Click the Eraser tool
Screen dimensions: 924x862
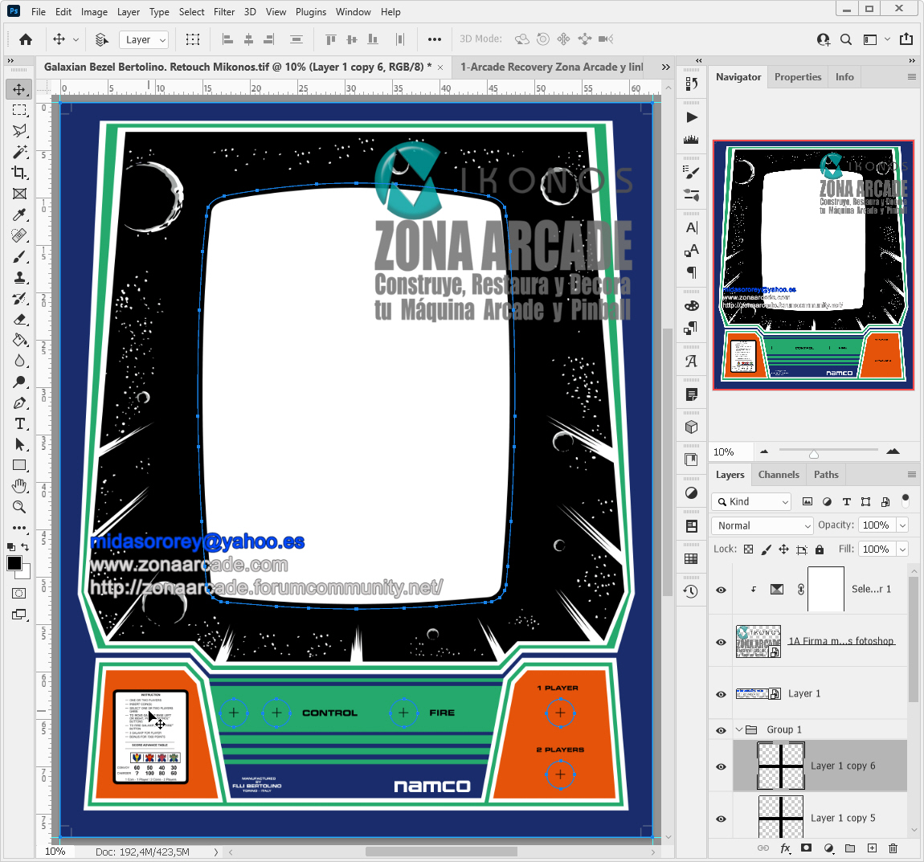tap(19, 319)
